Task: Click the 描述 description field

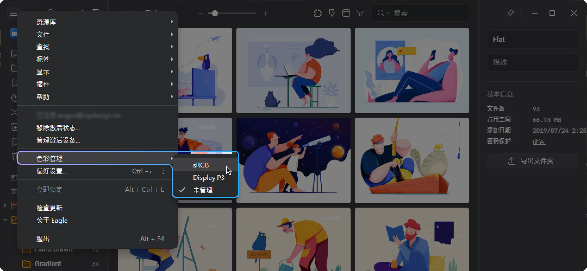Action: point(532,62)
